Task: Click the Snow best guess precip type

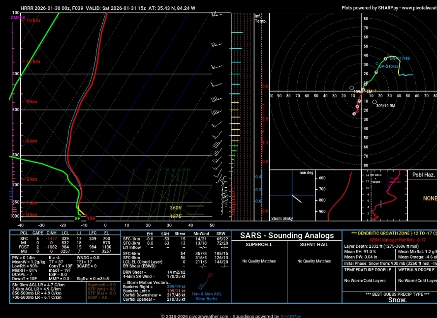Action: tap(397, 300)
